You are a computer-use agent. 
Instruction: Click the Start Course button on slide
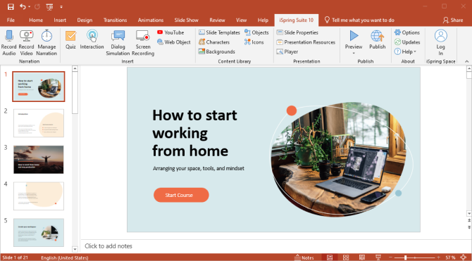(x=181, y=195)
